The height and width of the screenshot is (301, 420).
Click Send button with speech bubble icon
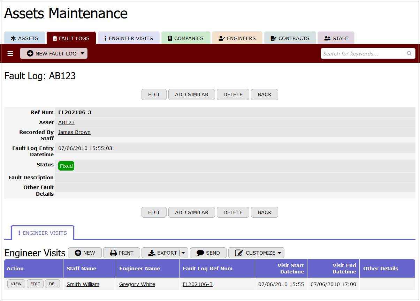click(208, 253)
